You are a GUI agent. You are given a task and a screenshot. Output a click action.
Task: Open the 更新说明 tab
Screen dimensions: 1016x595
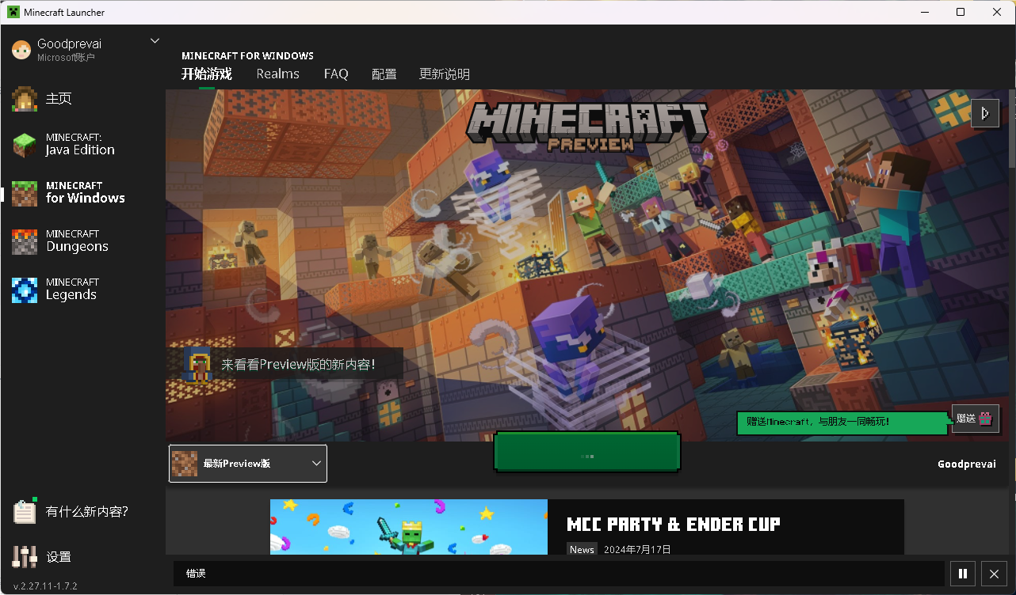click(445, 74)
